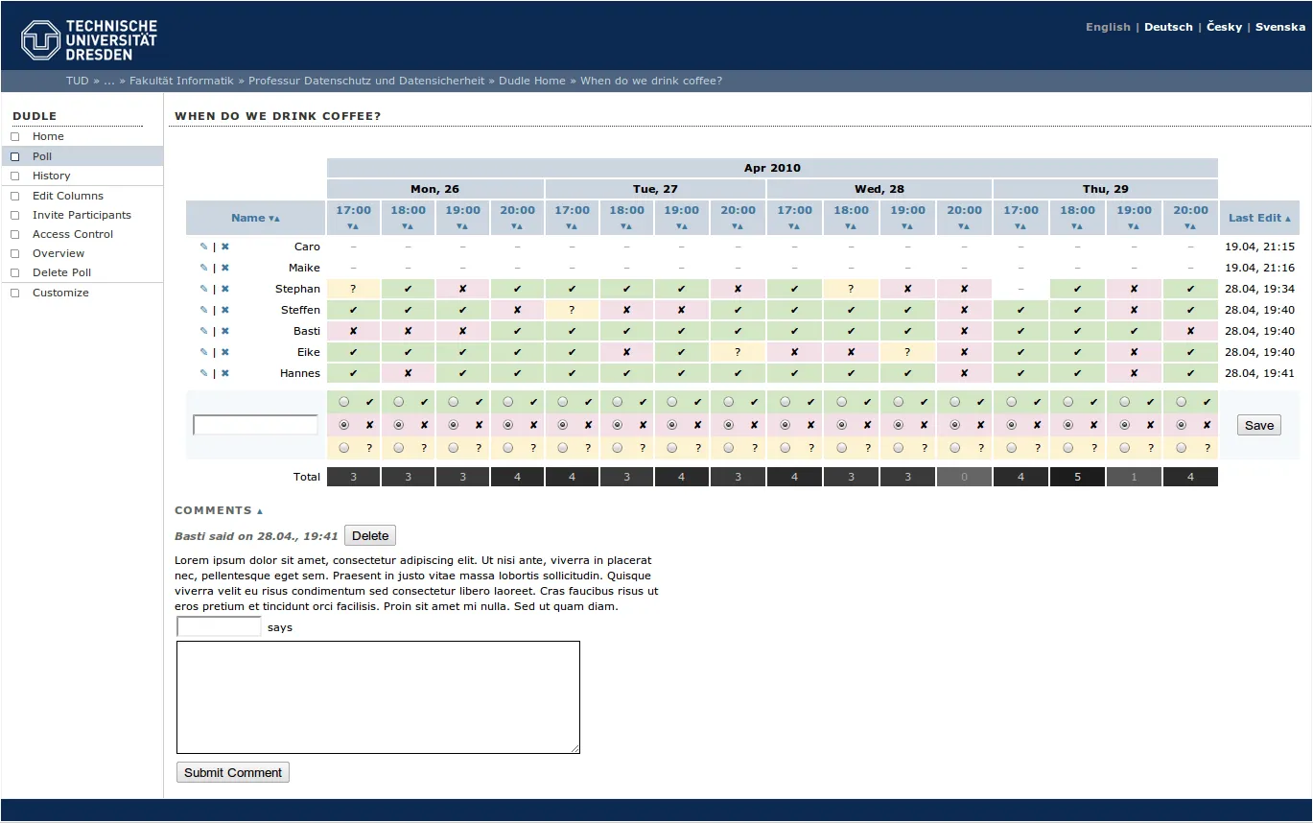Screen dimensions: 1313x823
Task: Click the name input field beside the radios
Action: pos(255,423)
